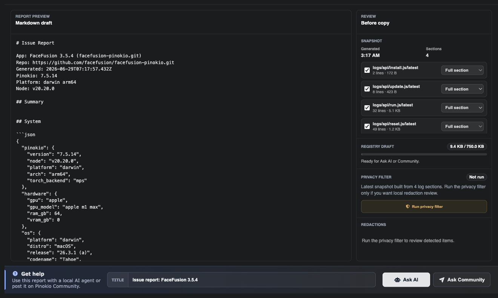Click the paper plane icon on Ask Community
The height and width of the screenshot is (298, 498).
(x=441, y=280)
